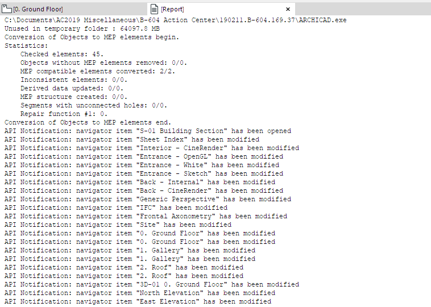Switch to the [0. Ground Floor] tab
The image size is (431, 307).
tap(38, 9)
